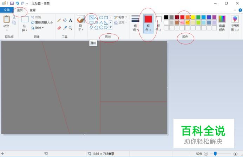The width and height of the screenshot is (243, 157).
Task: Select the straight Line shape
Action: [x=91, y=18]
